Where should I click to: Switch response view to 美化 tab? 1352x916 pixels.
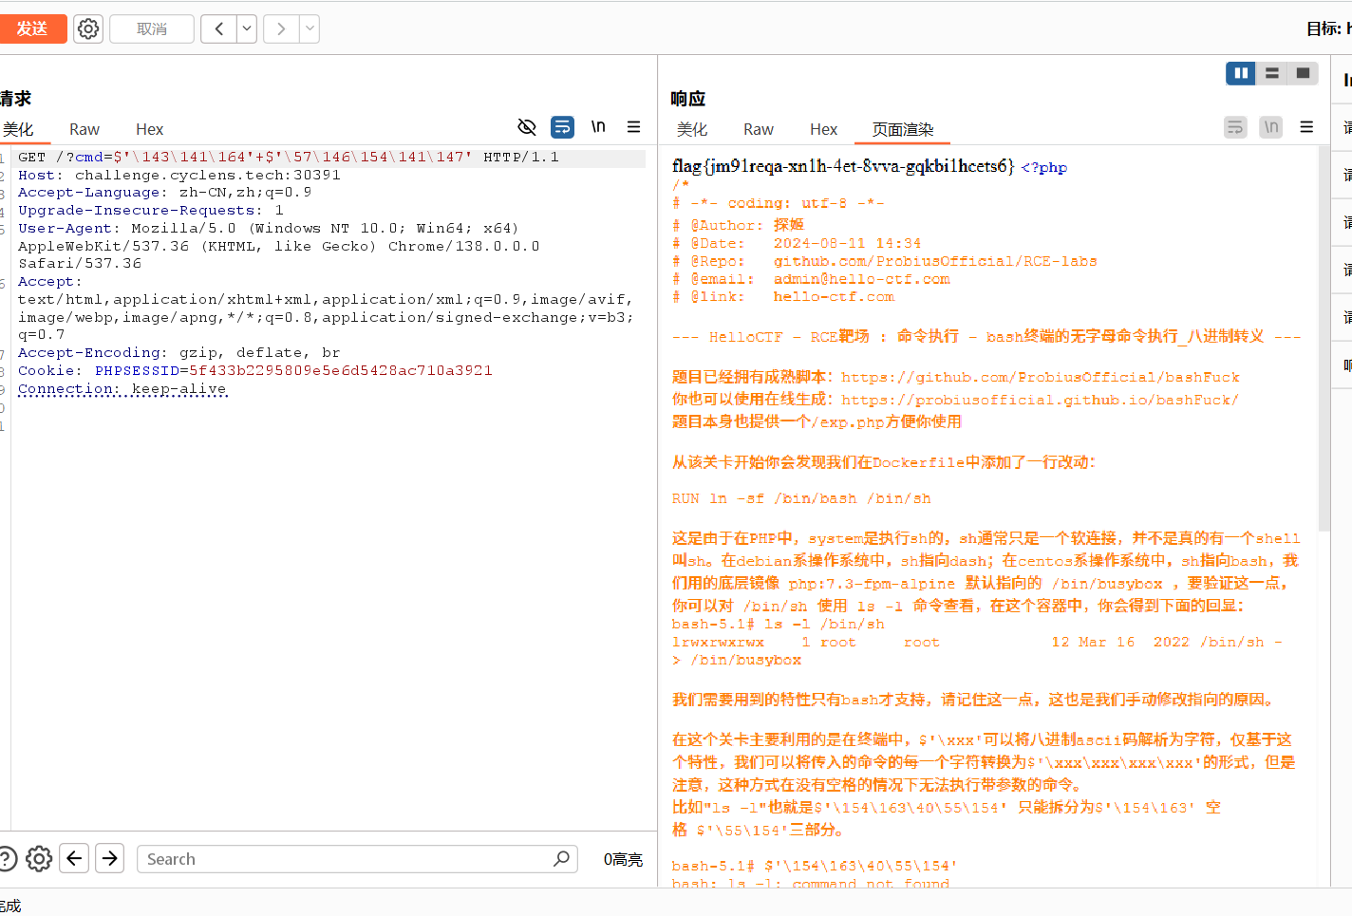pos(692,129)
